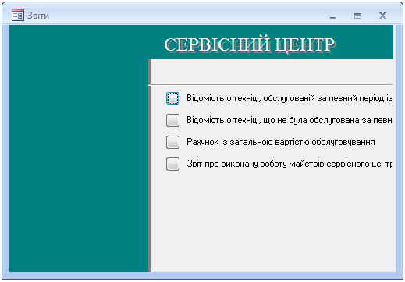Click the teal panel on the left side
The image size is (405, 282).
[x=79, y=148]
